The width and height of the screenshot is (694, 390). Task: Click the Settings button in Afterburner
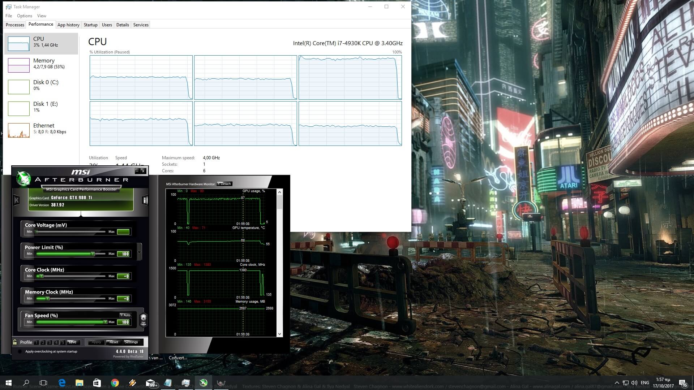[131, 342]
